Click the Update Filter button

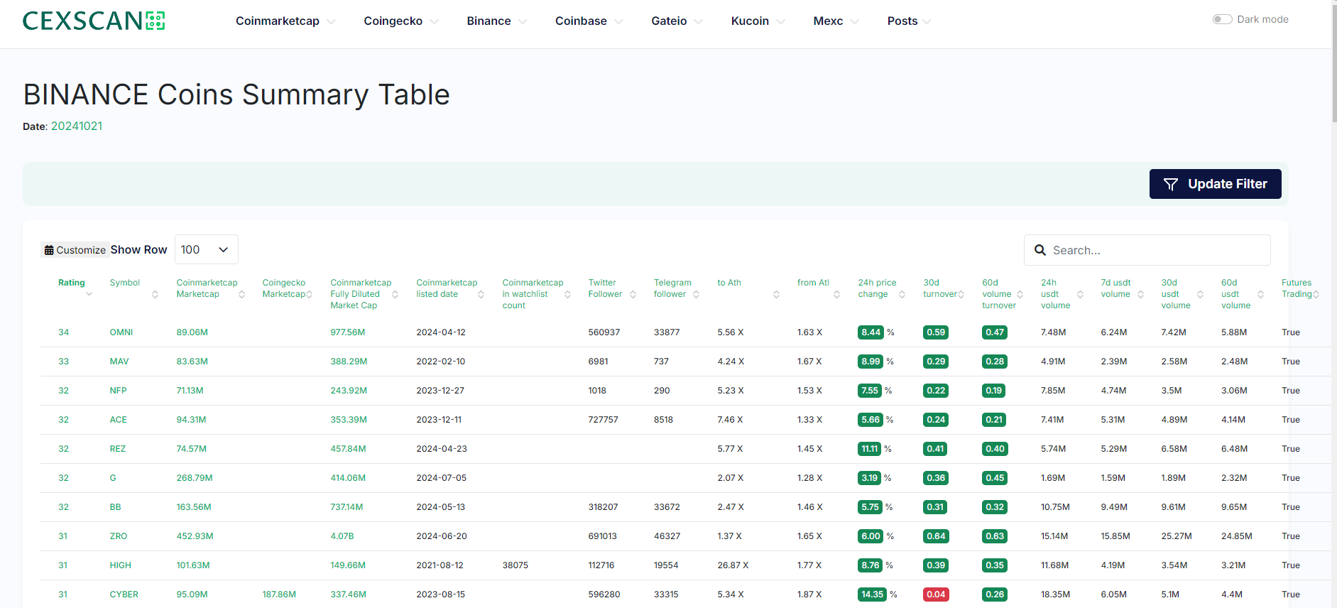point(1215,184)
